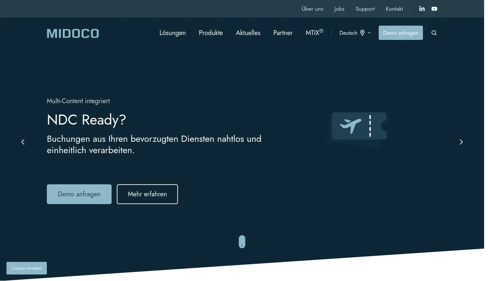Click the MIDOCO logo
This screenshot has height=281, width=488.
(x=73, y=33)
